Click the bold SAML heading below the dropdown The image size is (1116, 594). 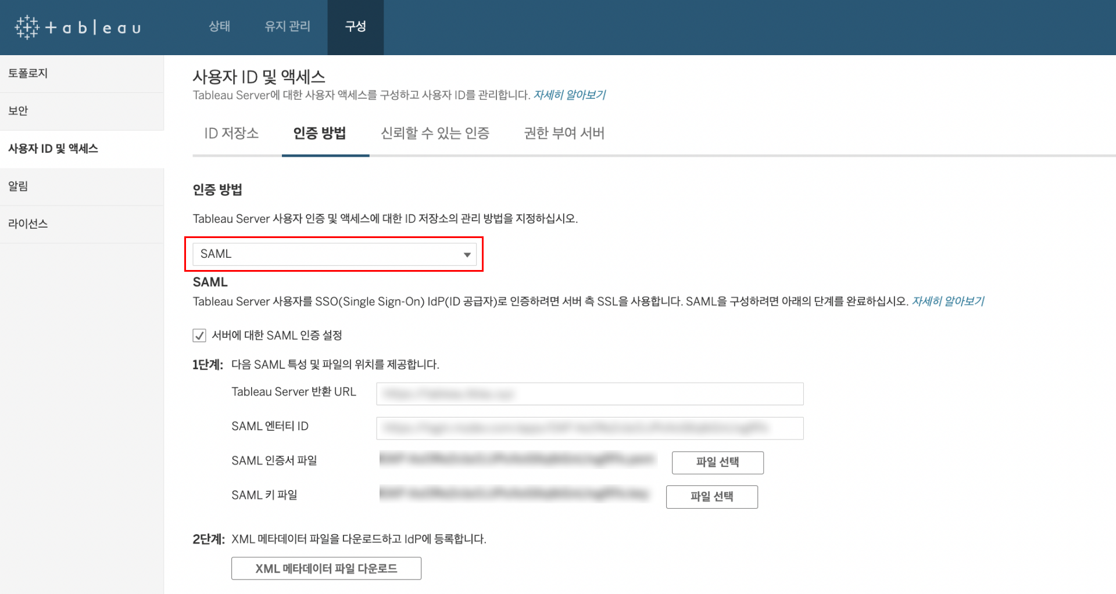pos(210,282)
